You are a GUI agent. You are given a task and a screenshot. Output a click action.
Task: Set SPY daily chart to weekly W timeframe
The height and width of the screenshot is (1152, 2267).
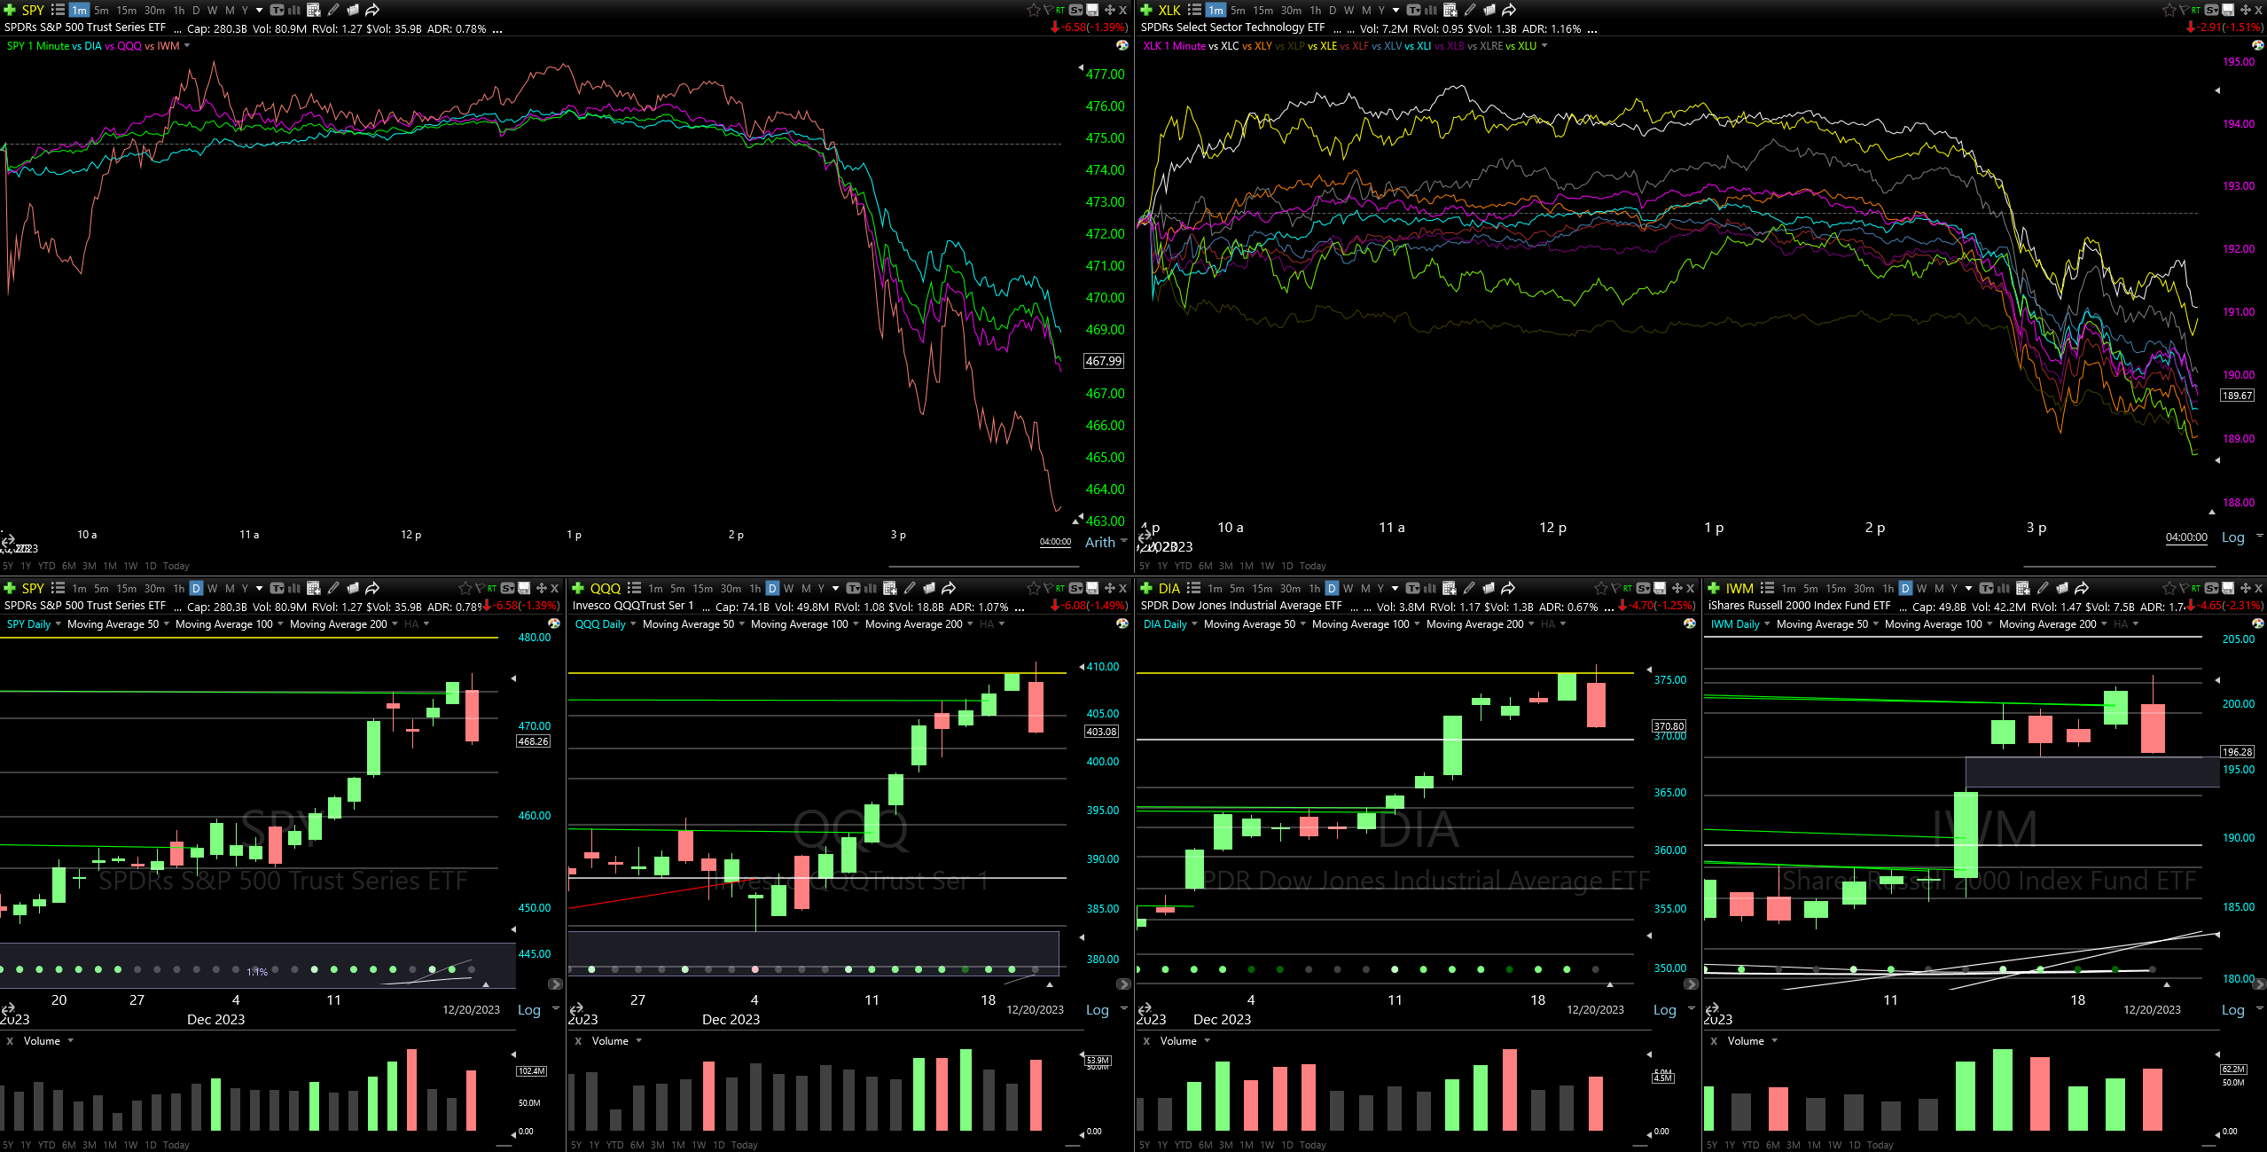tap(212, 588)
